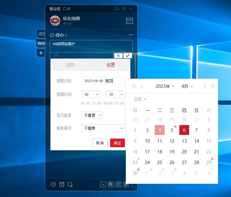
Task: Confirm the note with the checkmark button
Action: pyautogui.click(x=128, y=56)
